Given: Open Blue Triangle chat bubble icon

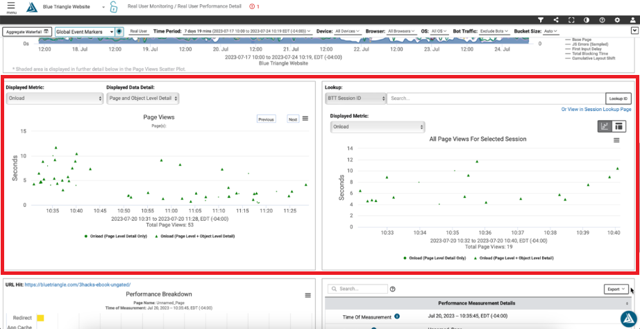Looking at the screenshot, I should pos(629,319).
